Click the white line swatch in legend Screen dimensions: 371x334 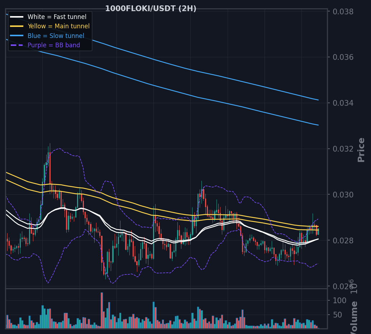tap(17, 17)
